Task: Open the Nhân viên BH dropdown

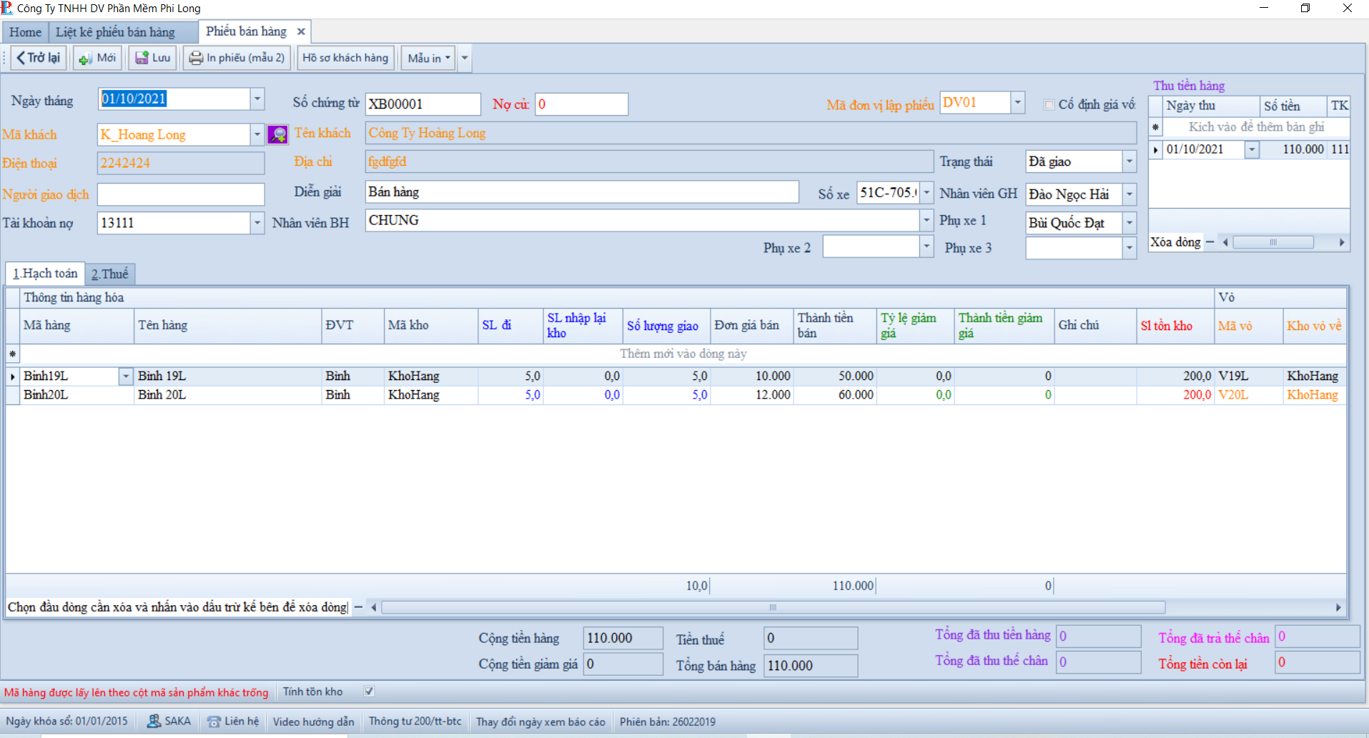Action: 926,220
